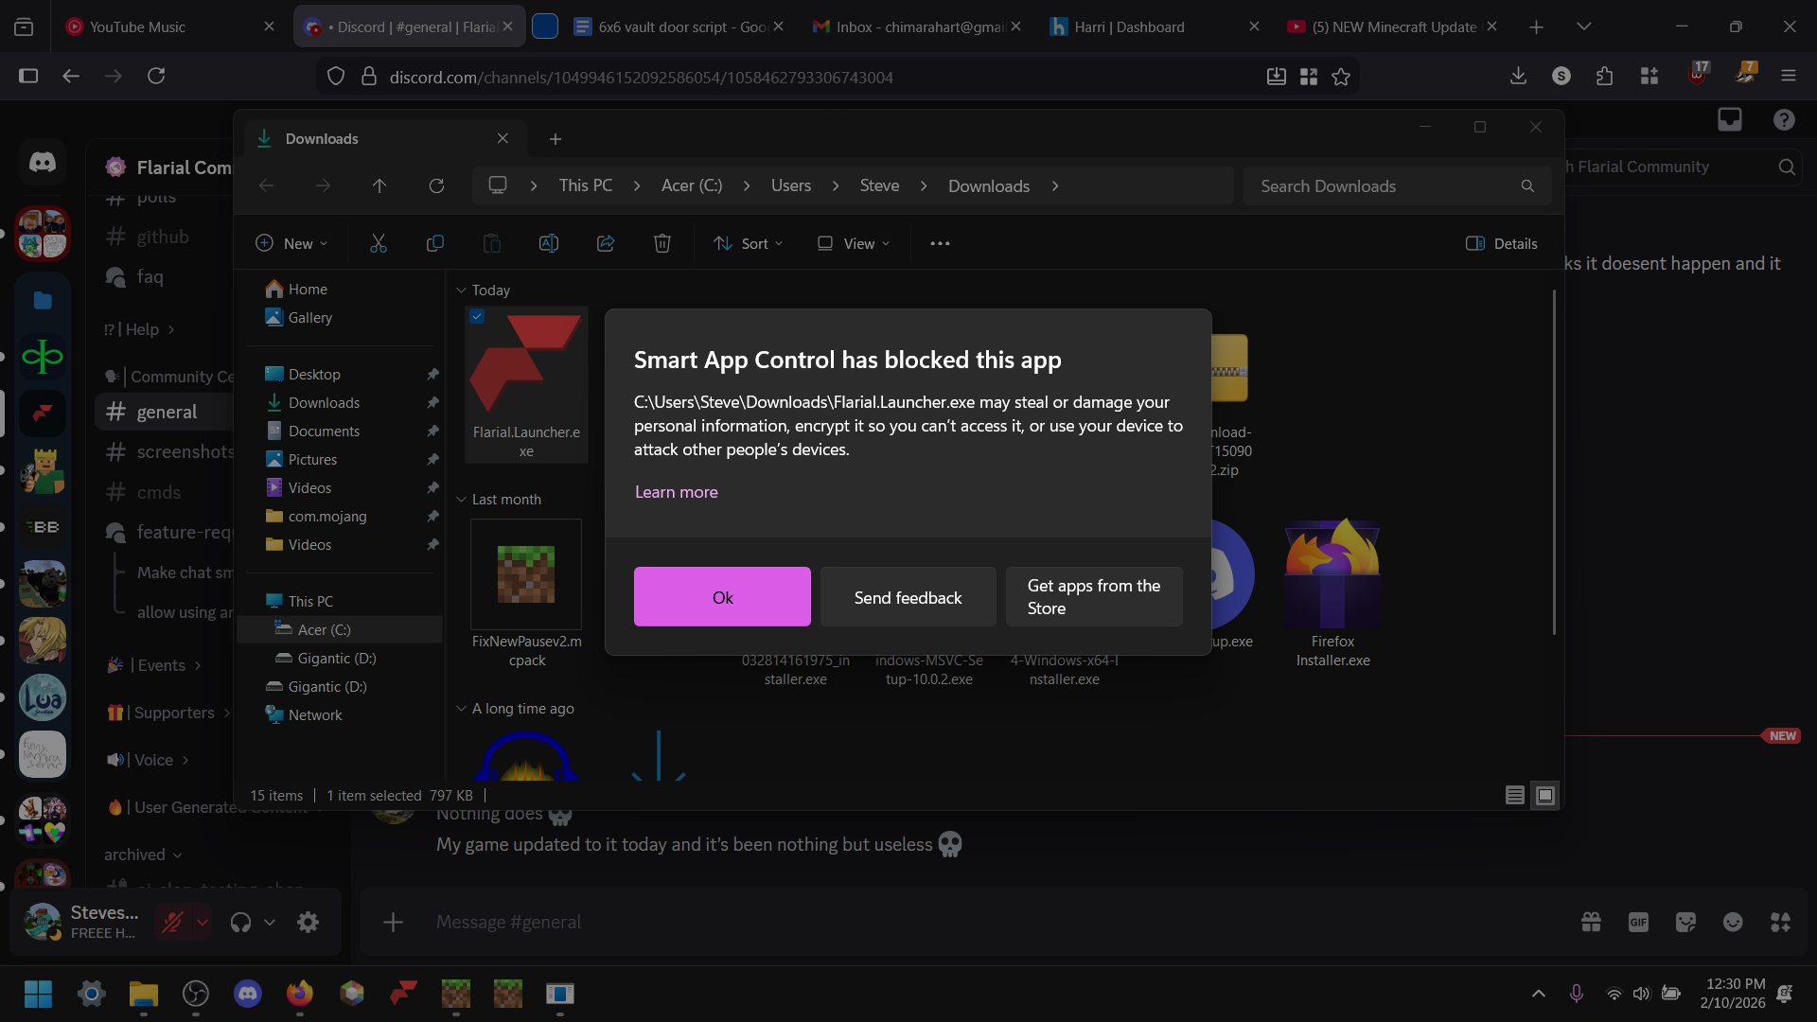Click the Learn more link
Screen dimensions: 1817x1022
(x=676, y=492)
